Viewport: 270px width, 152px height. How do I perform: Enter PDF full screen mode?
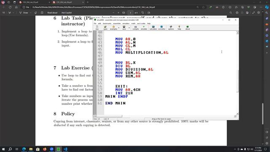click(254, 13)
